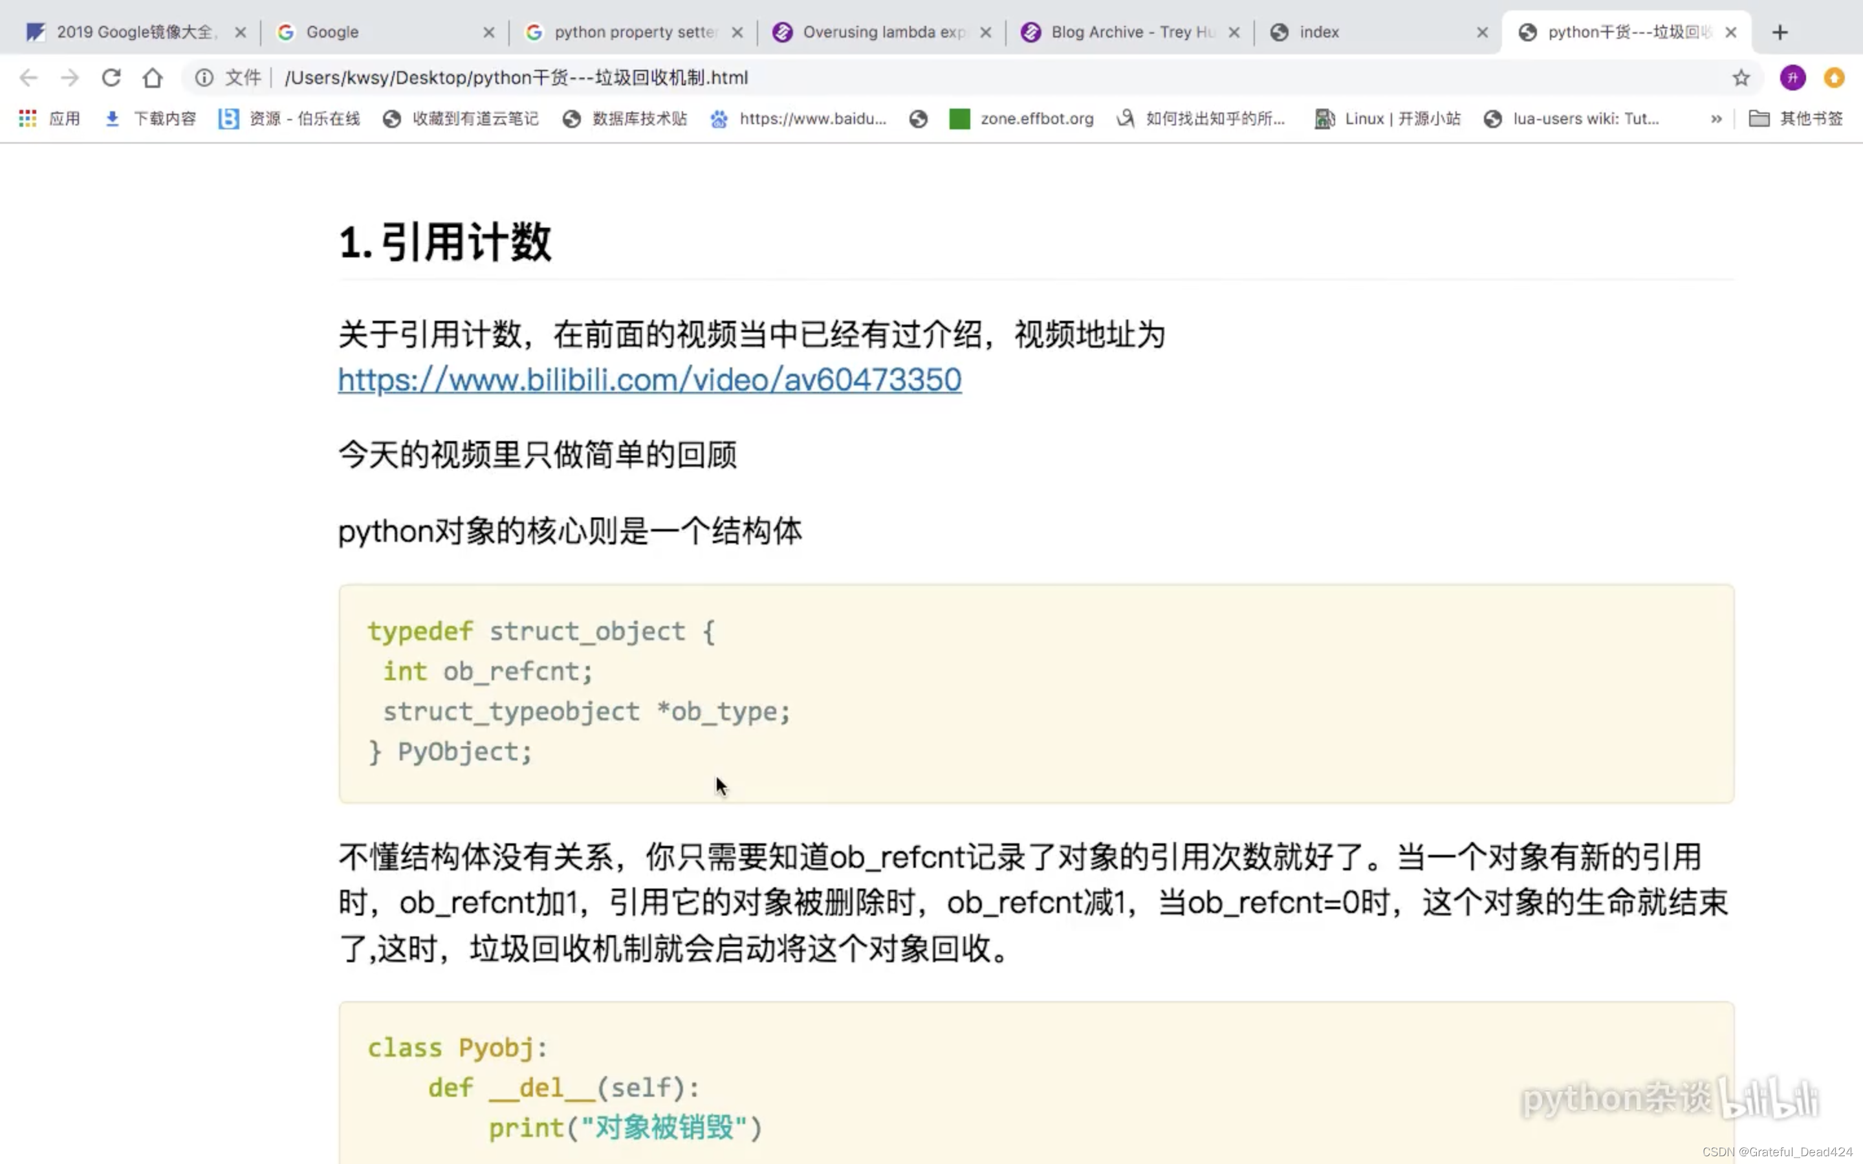Reload the current page

click(x=112, y=78)
